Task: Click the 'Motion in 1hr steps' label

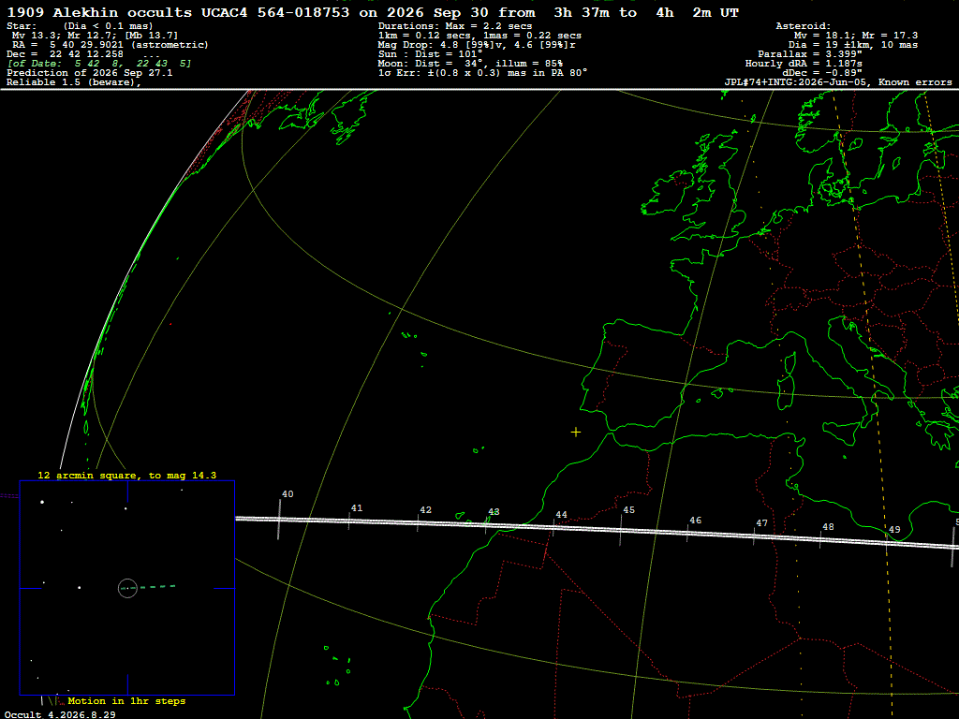Action: coord(126,700)
